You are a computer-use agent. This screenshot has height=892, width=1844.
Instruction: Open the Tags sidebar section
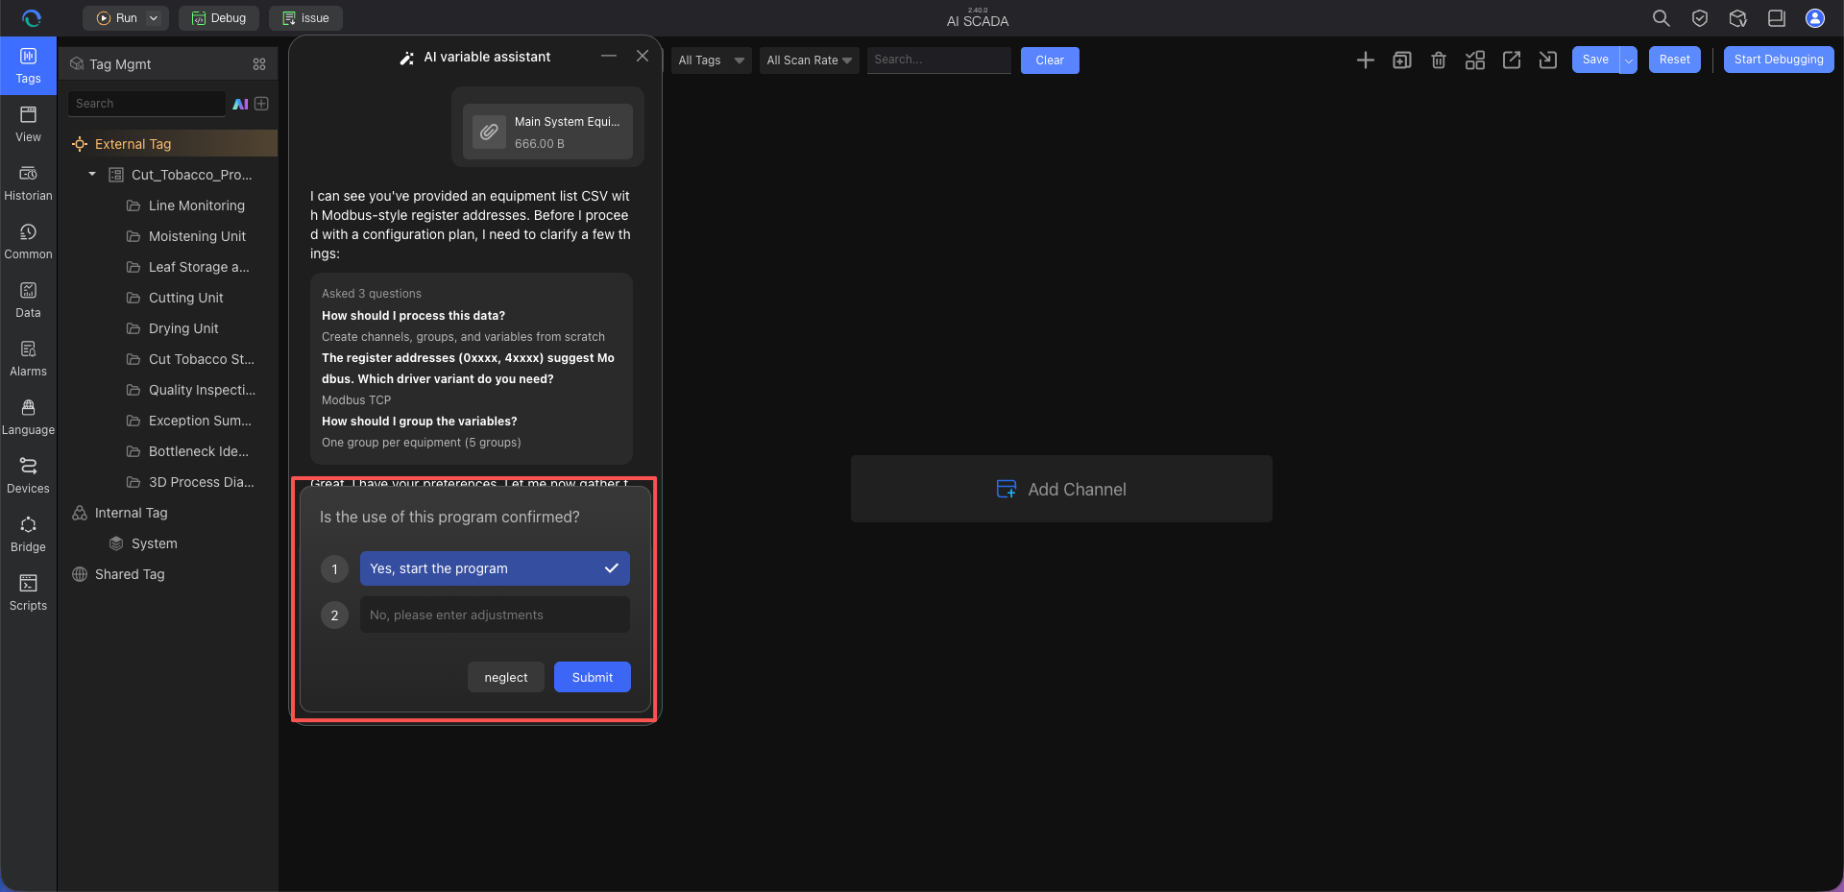28,66
